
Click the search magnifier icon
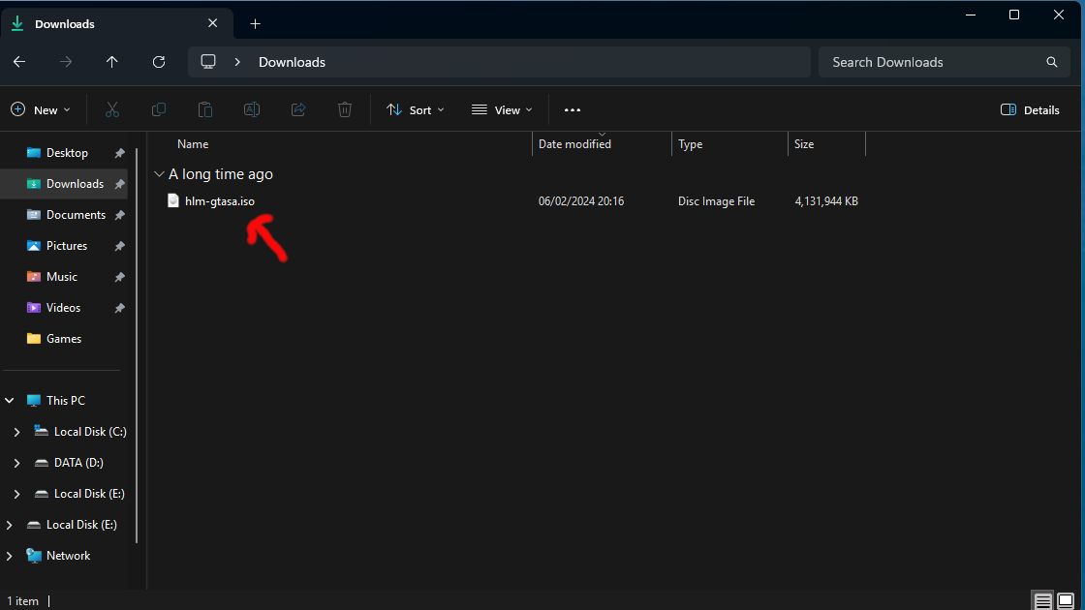point(1052,62)
